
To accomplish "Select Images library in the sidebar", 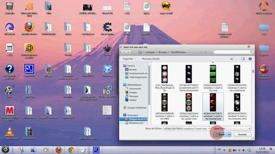I will pyautogui.click(x=133, y=92).
